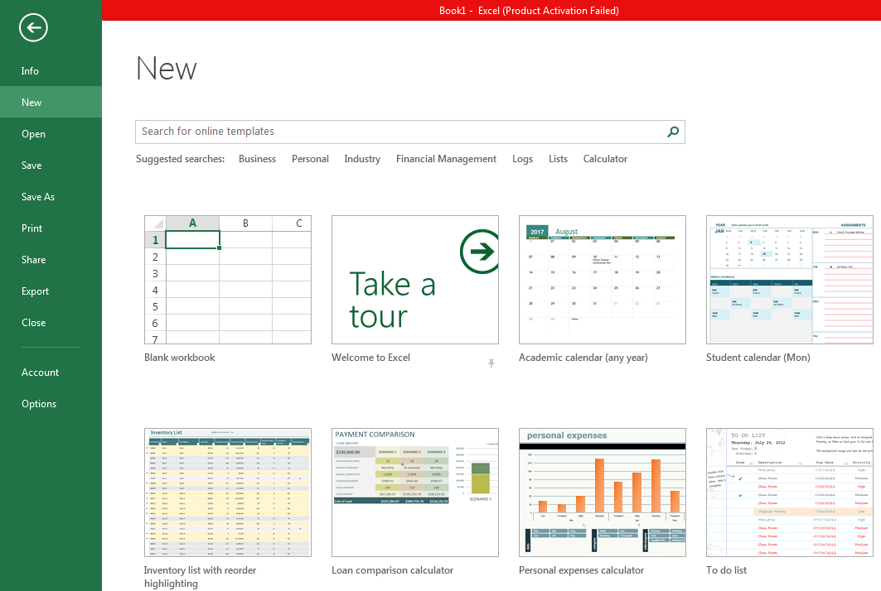Pin Welcome to Excel template

coord(491,363)
